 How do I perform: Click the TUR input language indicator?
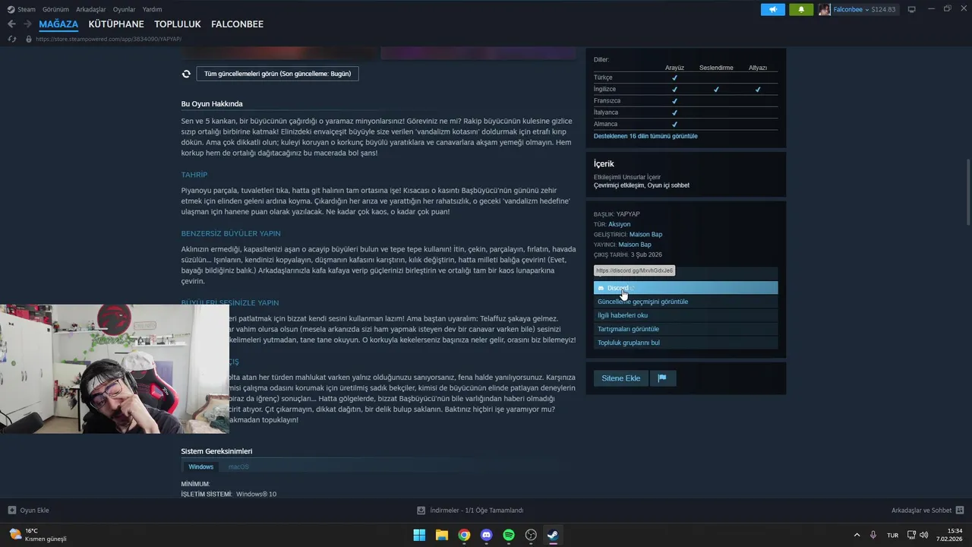892,535
